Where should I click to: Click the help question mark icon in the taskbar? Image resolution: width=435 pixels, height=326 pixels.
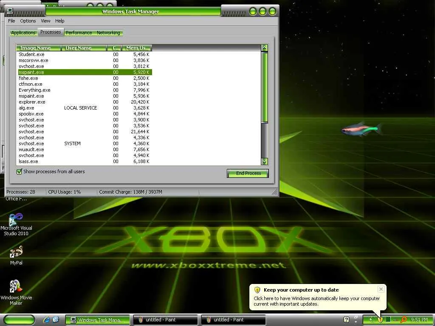pos(346,320)
